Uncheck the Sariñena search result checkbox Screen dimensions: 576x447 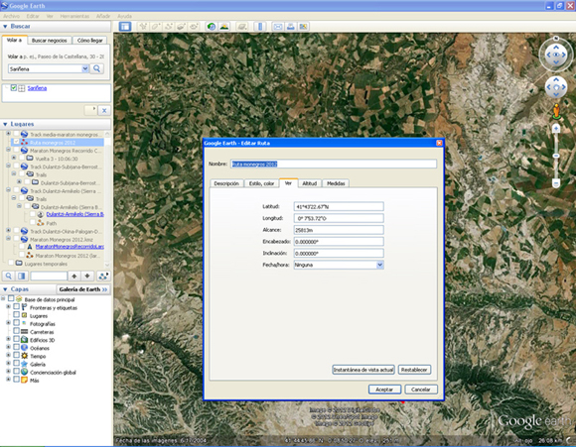(14, 88)
